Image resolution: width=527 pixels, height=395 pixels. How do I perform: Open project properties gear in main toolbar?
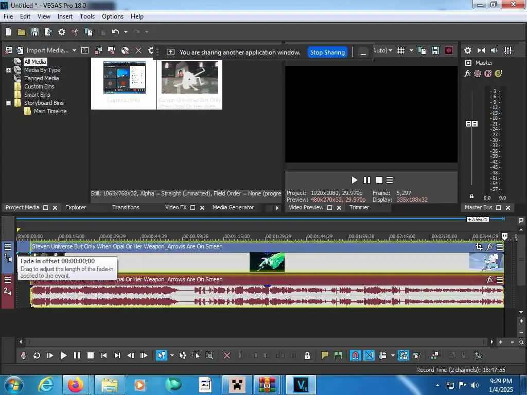click(62, 32)
